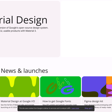Click the blank white hero panel
Screen dimensions: 112x112
coord(87,29)
